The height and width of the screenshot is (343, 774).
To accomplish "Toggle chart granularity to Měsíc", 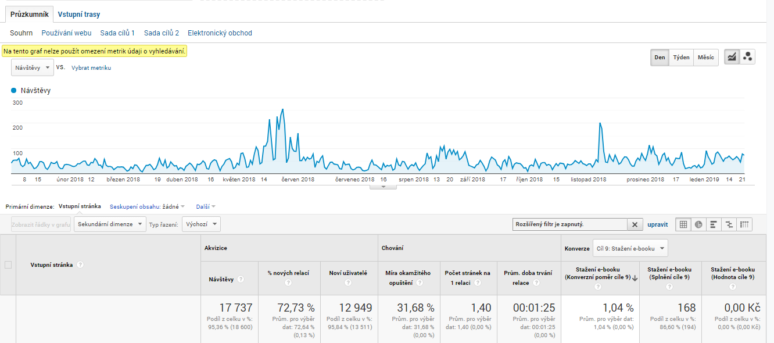I will (706, 58).
